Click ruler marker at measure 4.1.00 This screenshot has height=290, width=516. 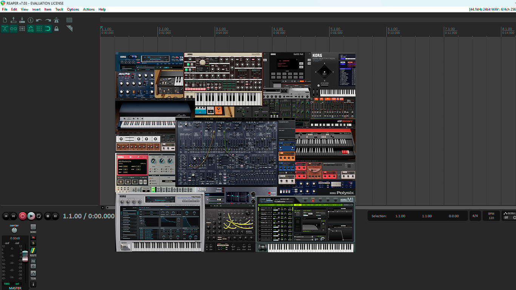(x=278, y=29)
